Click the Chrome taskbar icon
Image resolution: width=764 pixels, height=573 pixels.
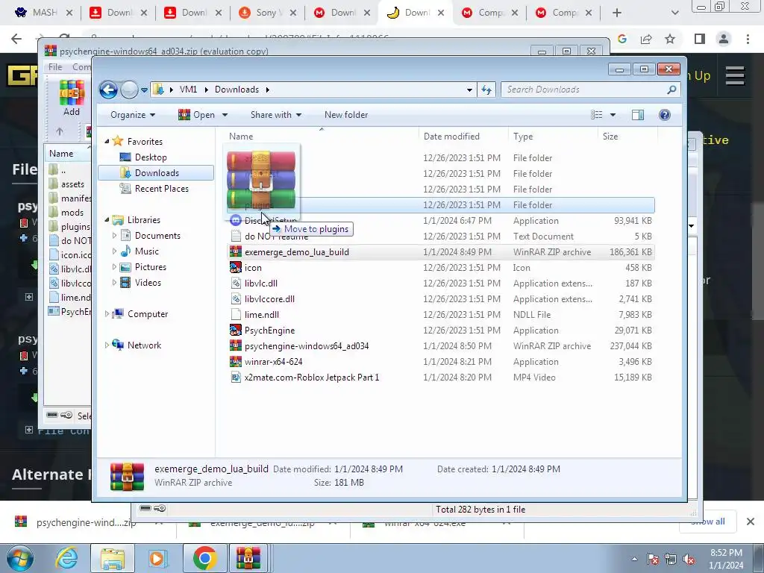pyautogui.click(x=204, y=558)
